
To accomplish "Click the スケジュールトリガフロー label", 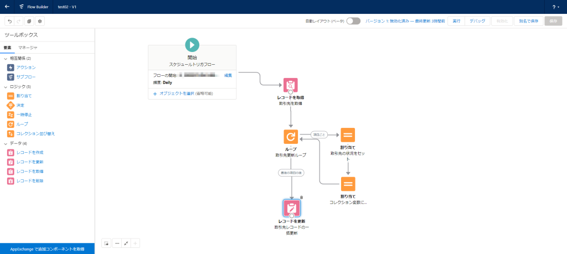I will click(192, 64).
